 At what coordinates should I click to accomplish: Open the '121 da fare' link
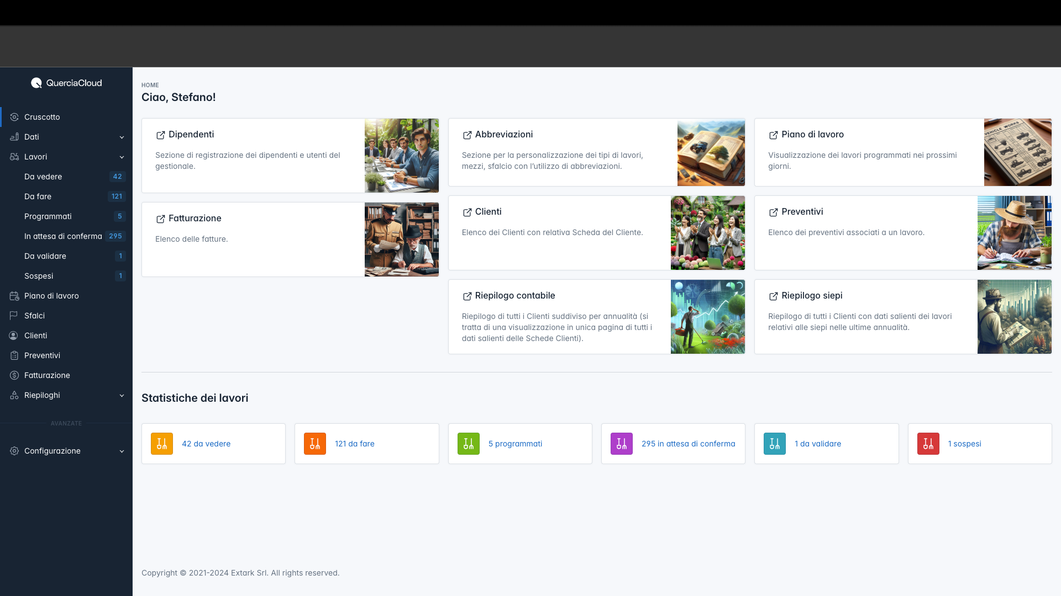(x=354, y=444)
